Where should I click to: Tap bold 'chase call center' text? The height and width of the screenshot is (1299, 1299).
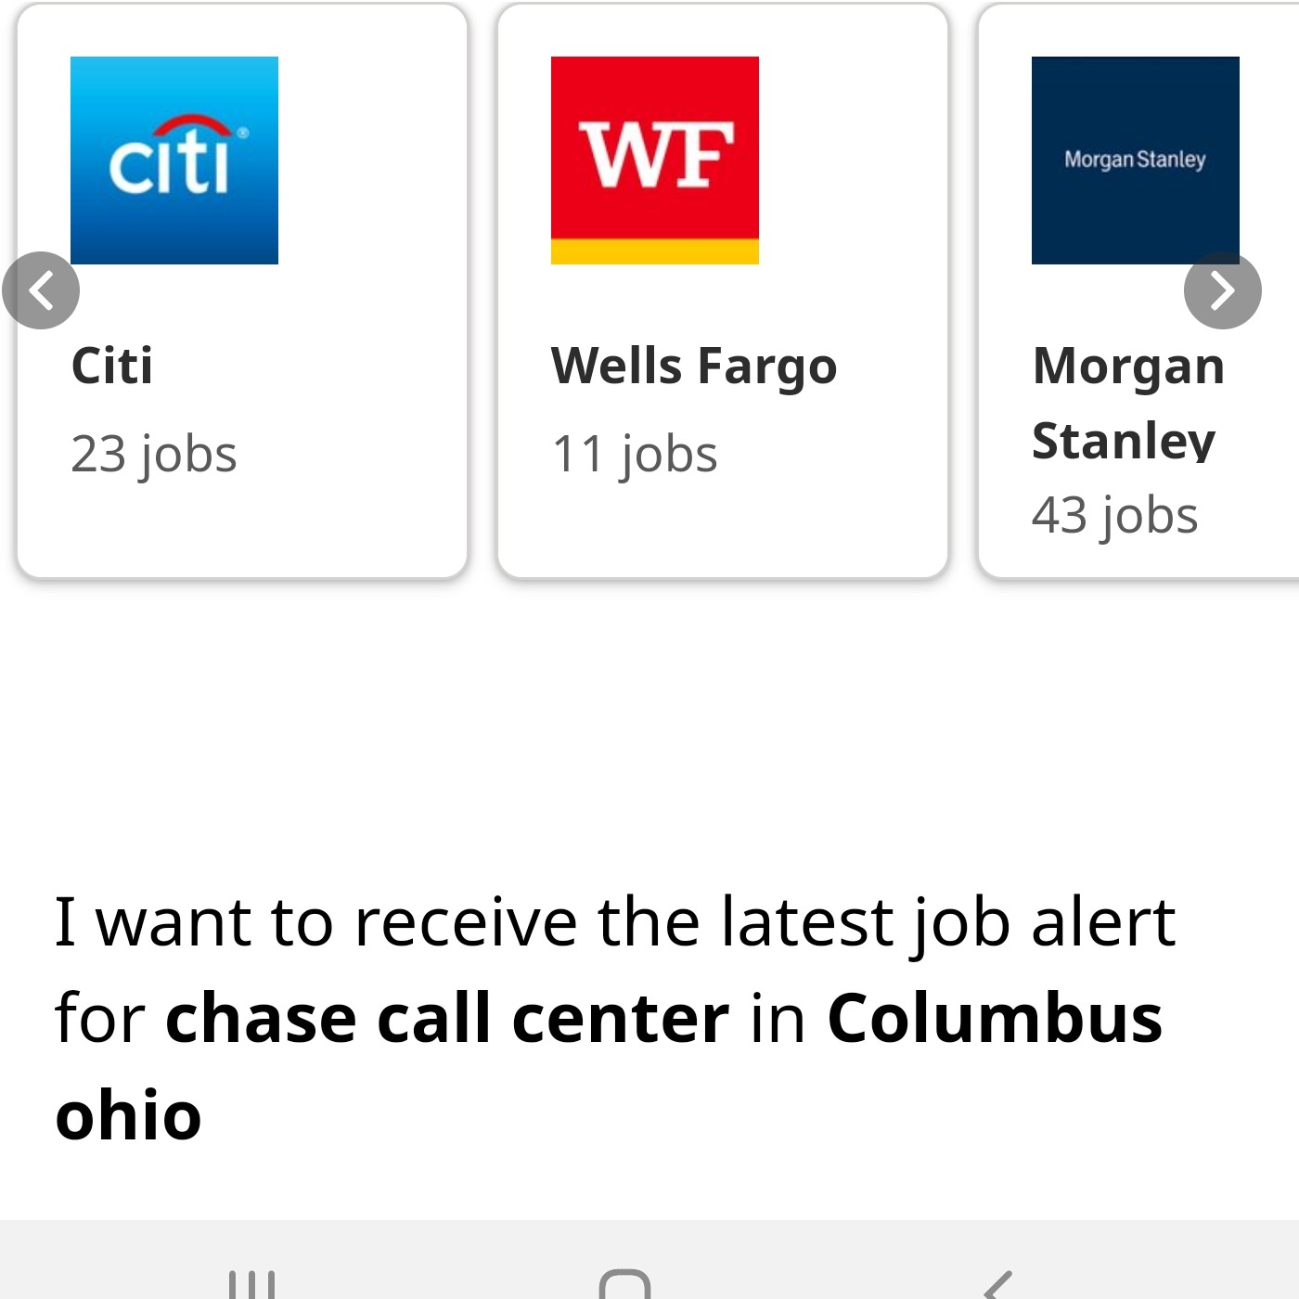point(447,1019)
